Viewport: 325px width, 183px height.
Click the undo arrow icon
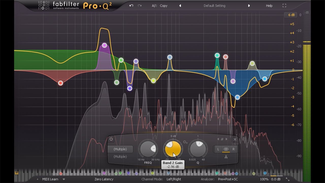click(x=131, y=6)
